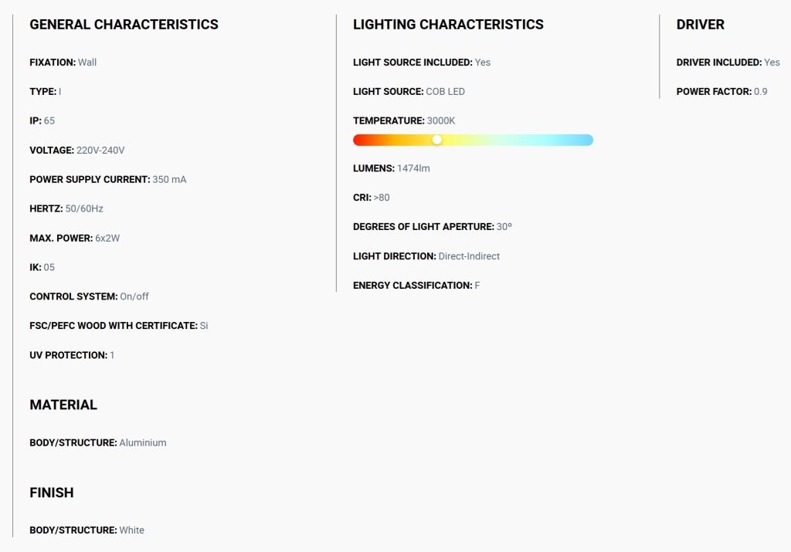Click the power supply current 350 mA
This screenshot has height=552, width=791.
pyautogui.click(x=169, y=179)
